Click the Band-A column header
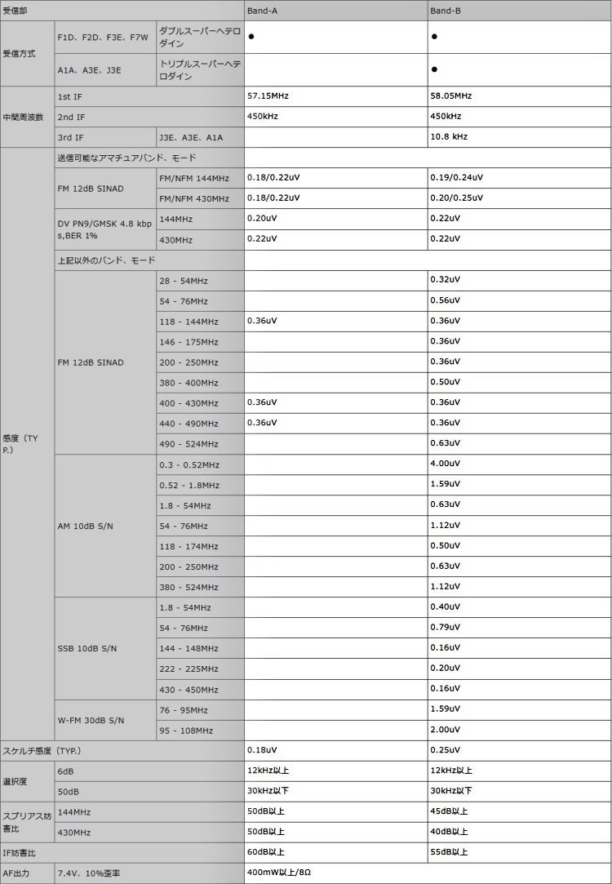 pos(261,10)
